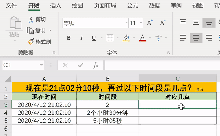The height and width of the screenshot is (136, 220).
Task: Select empty cell C4 in row 4
Action: (x=177, y=113)
